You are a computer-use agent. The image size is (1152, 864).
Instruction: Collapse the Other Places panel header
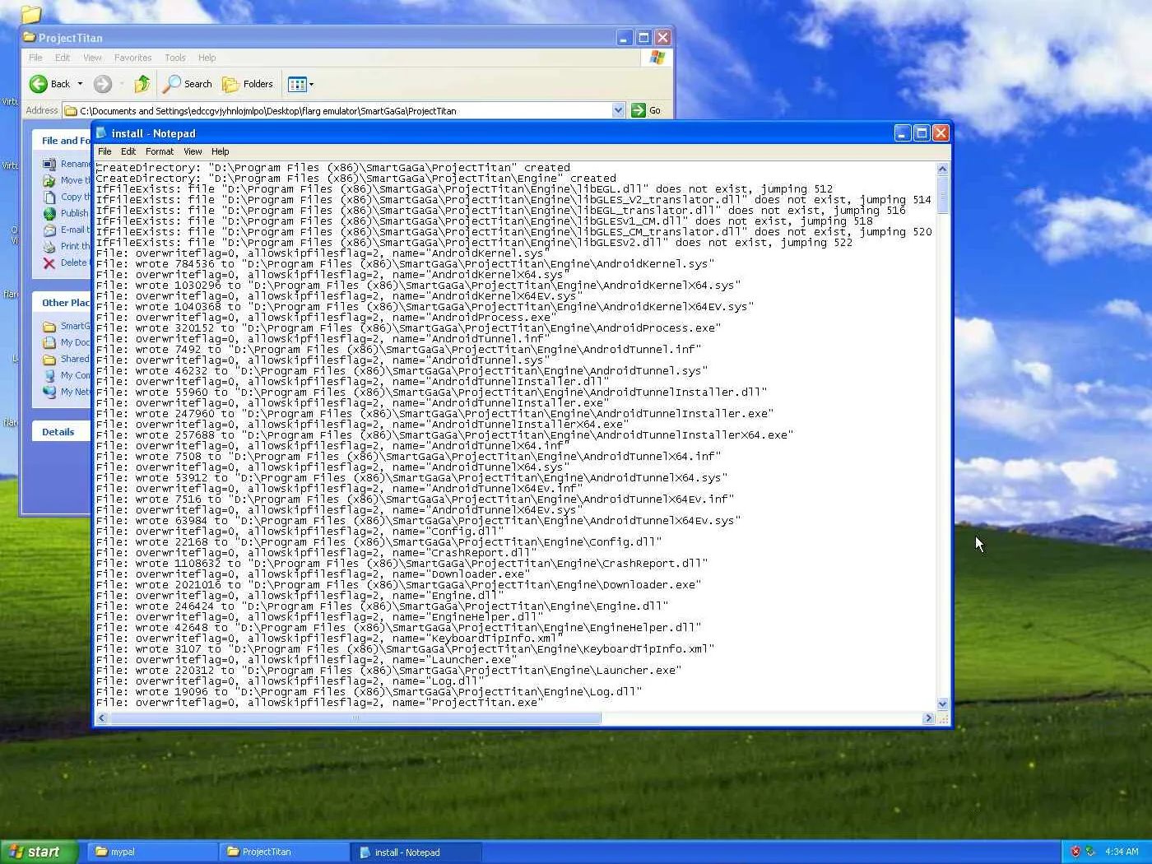click(62, 303)
